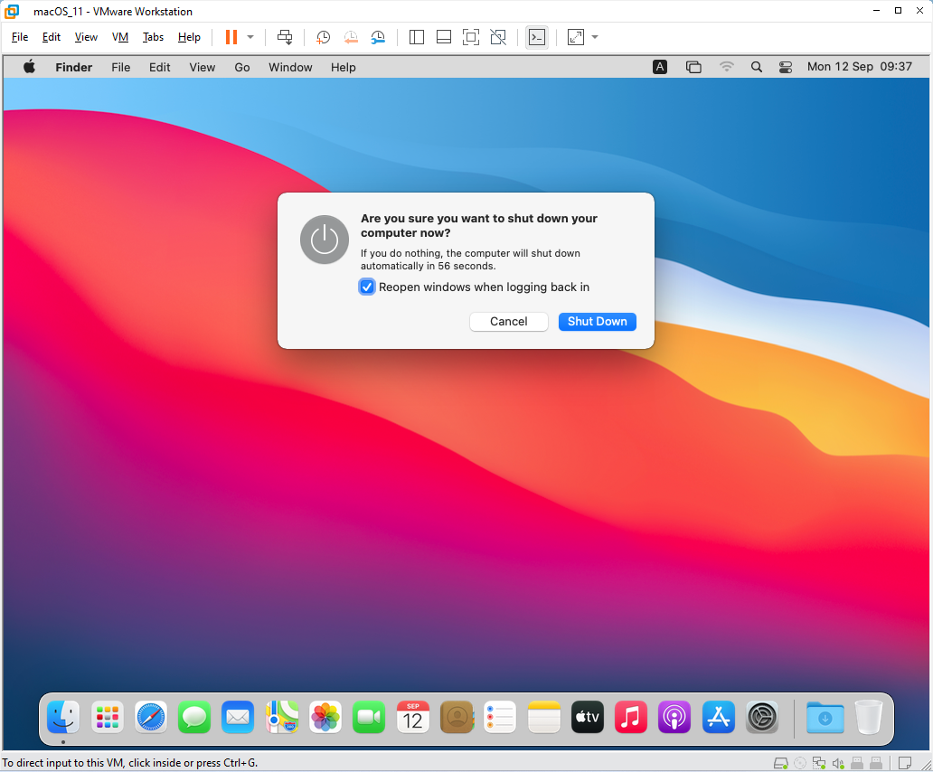Toggle the library sidebar panel icon
This screenshot has height=772, width=933.
tap(417, 37)
